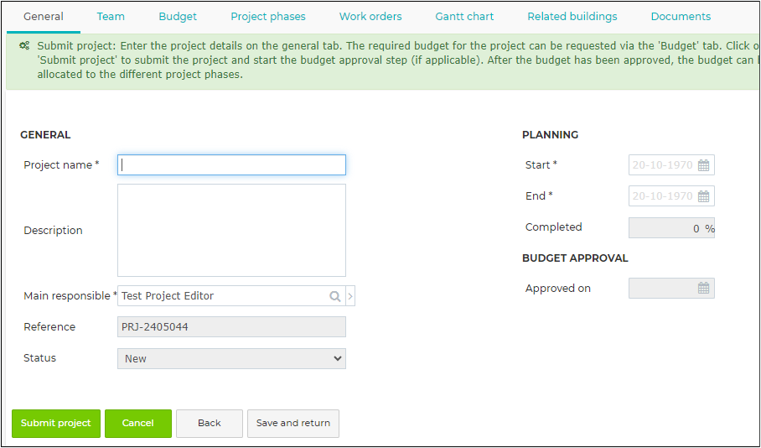Click Save and return
761x448 pixels.
coord(293,423)
